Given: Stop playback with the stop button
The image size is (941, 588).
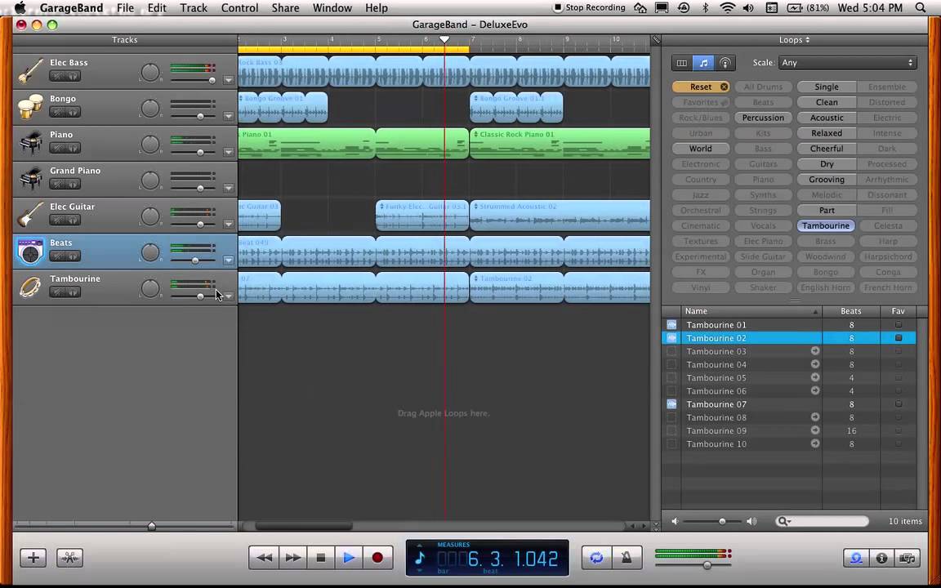Looking at the screenshot, I should [x=321, y=558].
